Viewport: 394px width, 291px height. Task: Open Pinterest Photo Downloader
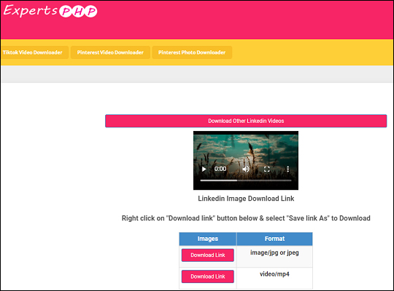[x=192, y=52]
